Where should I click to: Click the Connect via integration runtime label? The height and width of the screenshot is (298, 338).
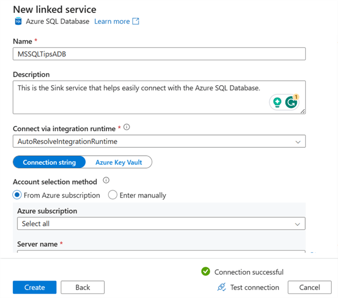(x=64, y=129)
